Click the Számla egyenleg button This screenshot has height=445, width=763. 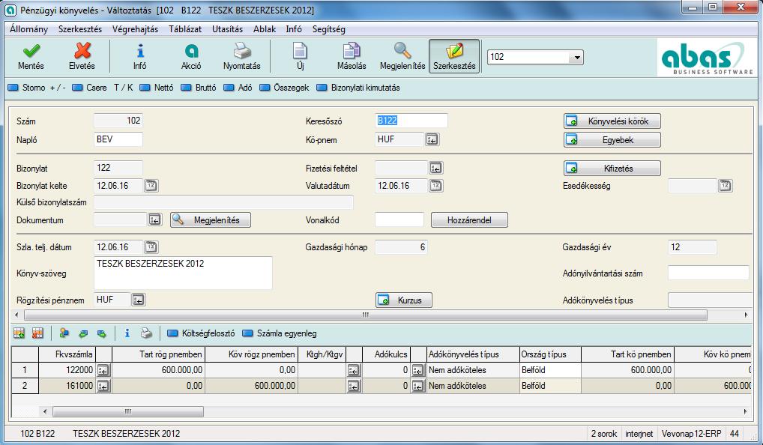[280, 333]
